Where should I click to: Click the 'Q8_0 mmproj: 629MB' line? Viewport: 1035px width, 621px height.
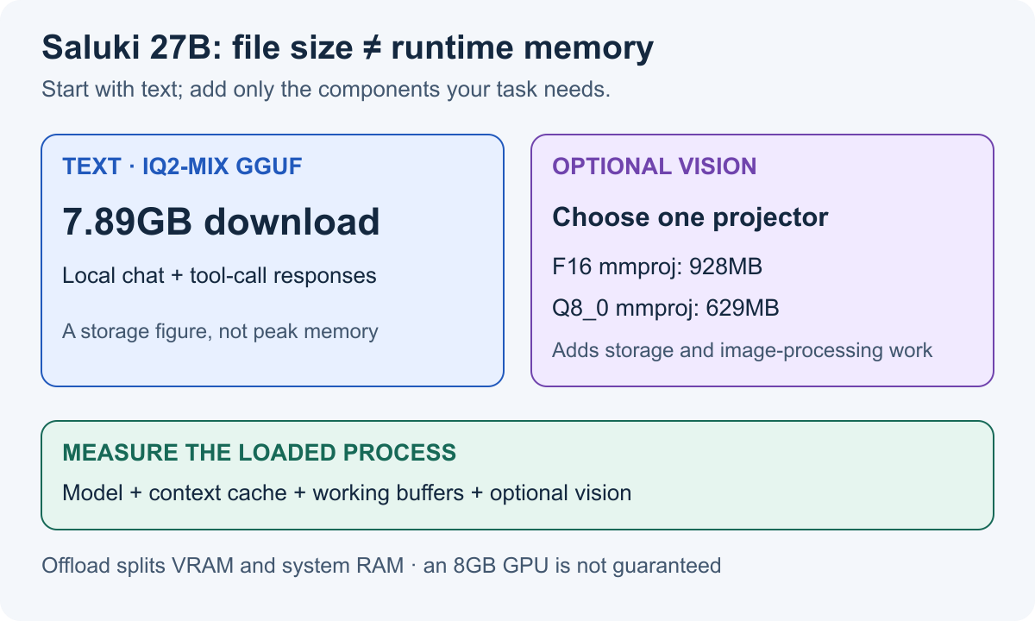coord(666,308)
